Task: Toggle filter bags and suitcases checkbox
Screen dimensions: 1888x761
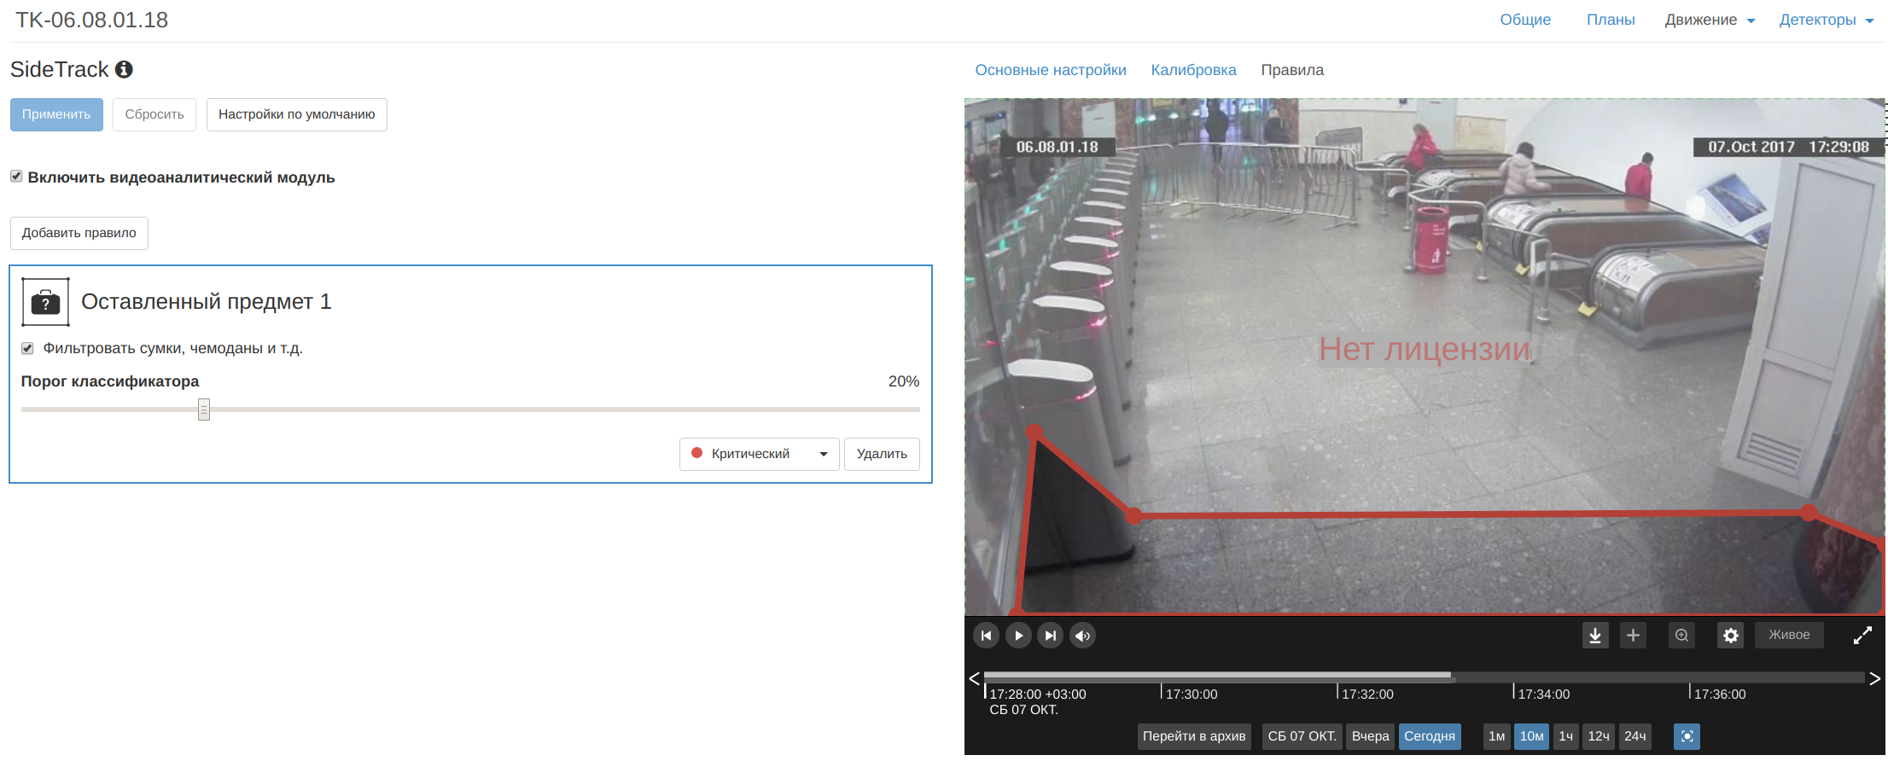Action: pyautogui.click(x=27, y=348)
